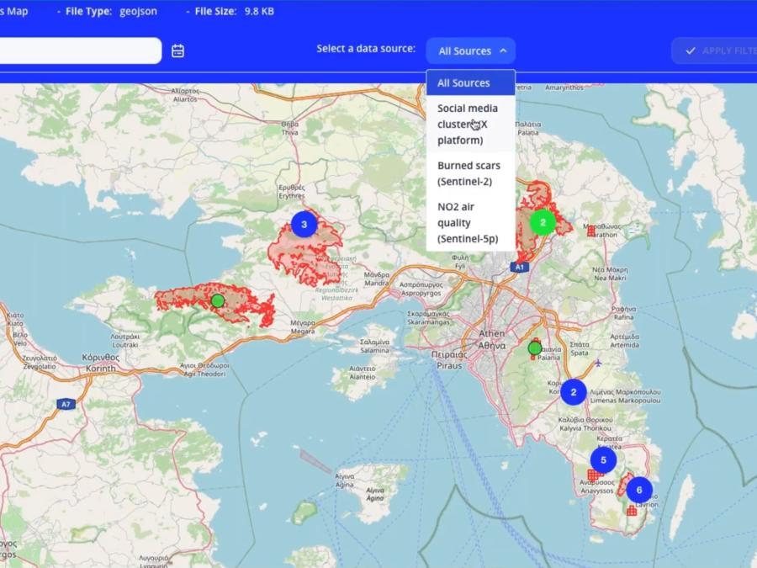Viewport: 757px width, 568px height.
Task: Click the green dot marker near Paiania
Action: tap(535, 348)
